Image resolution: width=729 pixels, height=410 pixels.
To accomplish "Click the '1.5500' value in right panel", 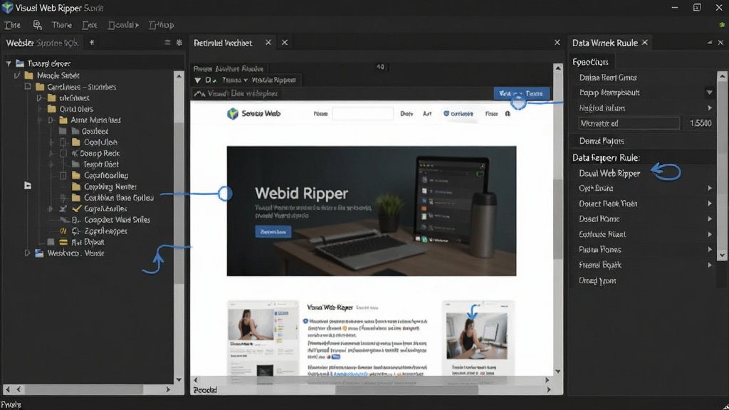I will point(701,123).
